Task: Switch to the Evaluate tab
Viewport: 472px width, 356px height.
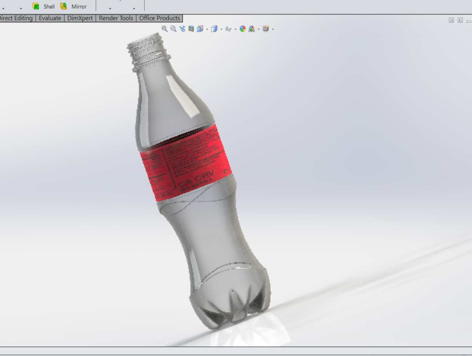Action: click(x=50, y=18)
